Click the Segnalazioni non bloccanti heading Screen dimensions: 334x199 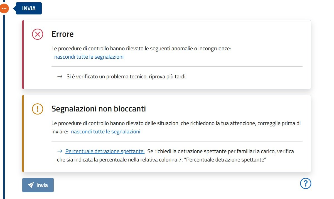point(99,109)
